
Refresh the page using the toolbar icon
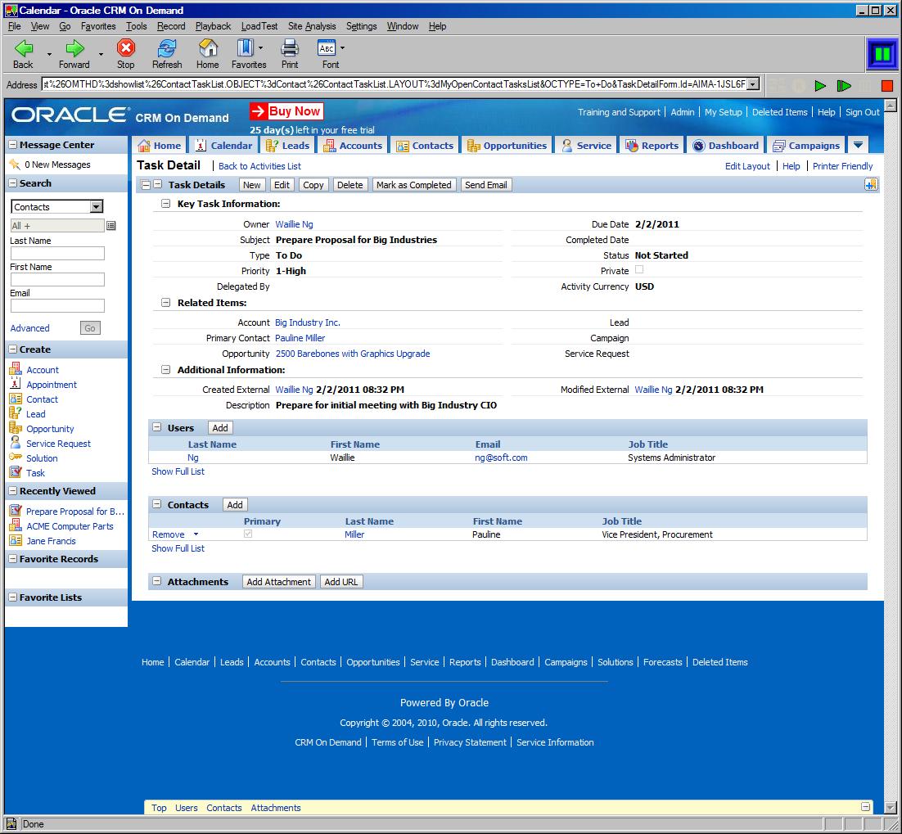point(167,47)
